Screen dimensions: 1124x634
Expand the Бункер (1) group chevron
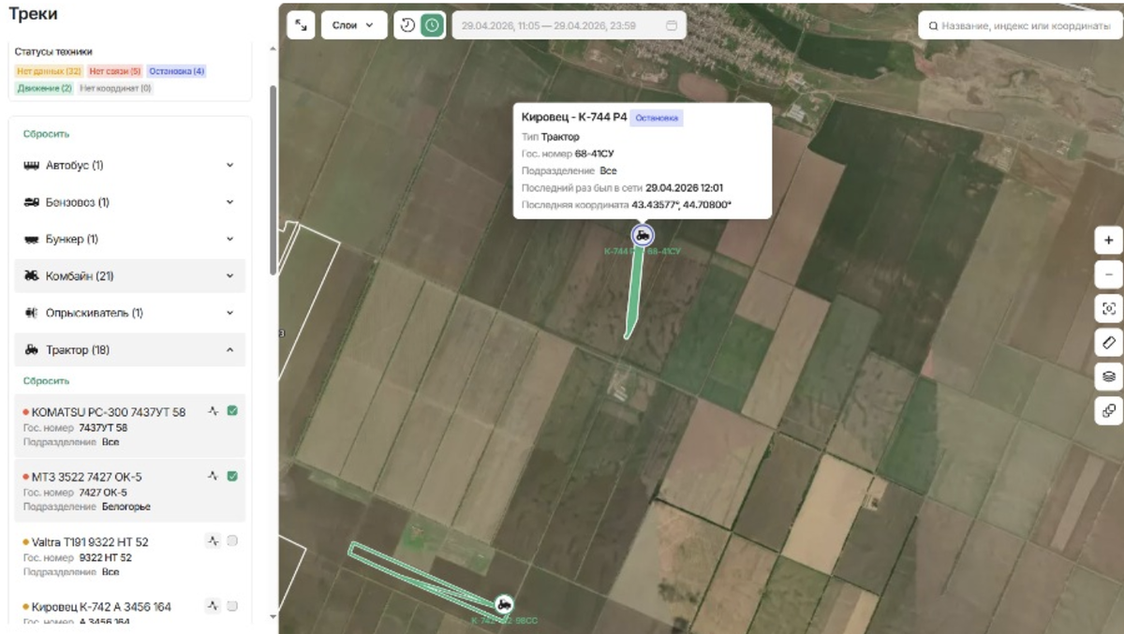point(230,239)
